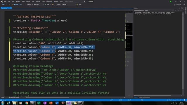This screenshot has width=187, height=105.
Task: Open the Debug configuration dropdown
Action: [30, 5]
